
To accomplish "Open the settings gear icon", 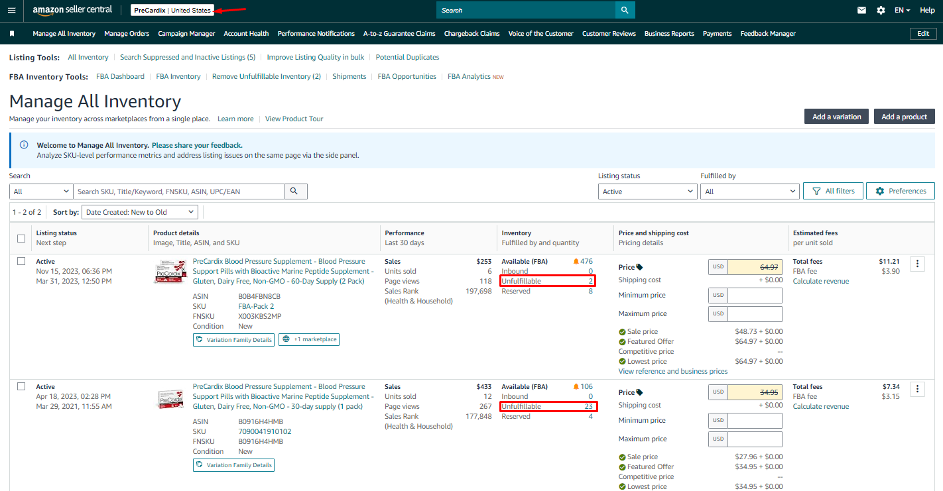I will click(x=881, y=10).
